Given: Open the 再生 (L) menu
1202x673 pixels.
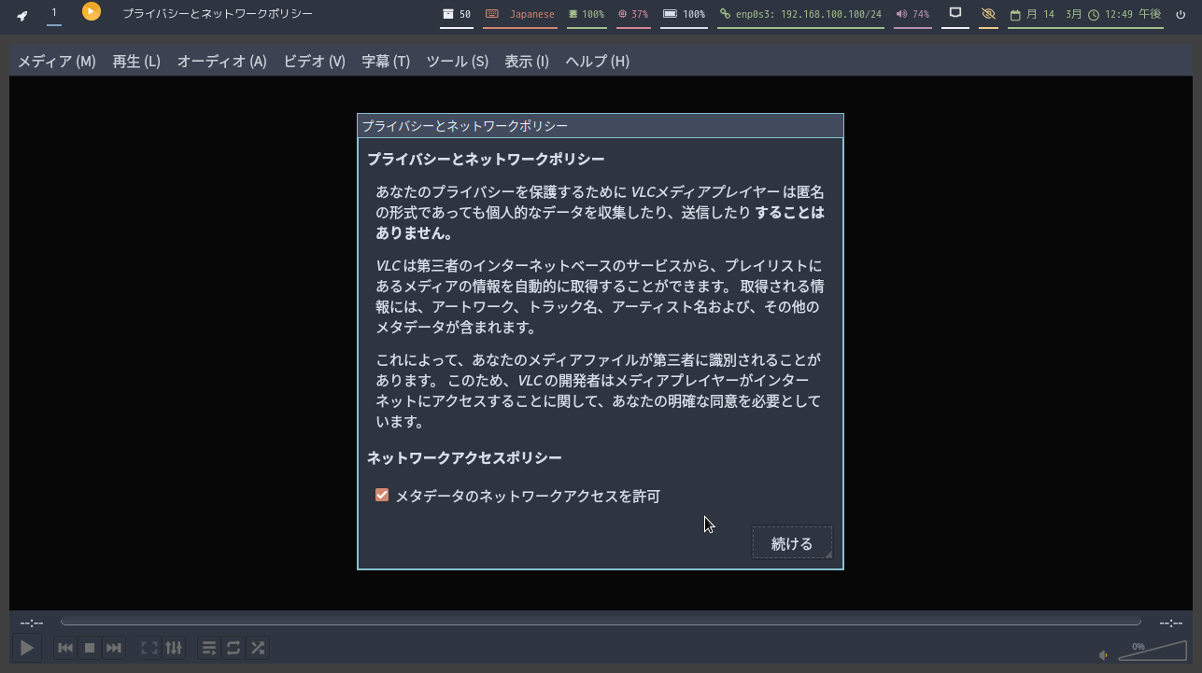Looking at the screenshot, I should pyautogui.click(x=136, y=61).
